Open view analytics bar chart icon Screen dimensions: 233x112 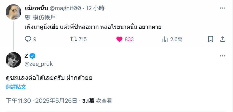[x=165, y=39]
